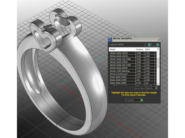Viewport: 185px width, 138px height.
Task: Click the Grams column header
Action: (140, 49)
